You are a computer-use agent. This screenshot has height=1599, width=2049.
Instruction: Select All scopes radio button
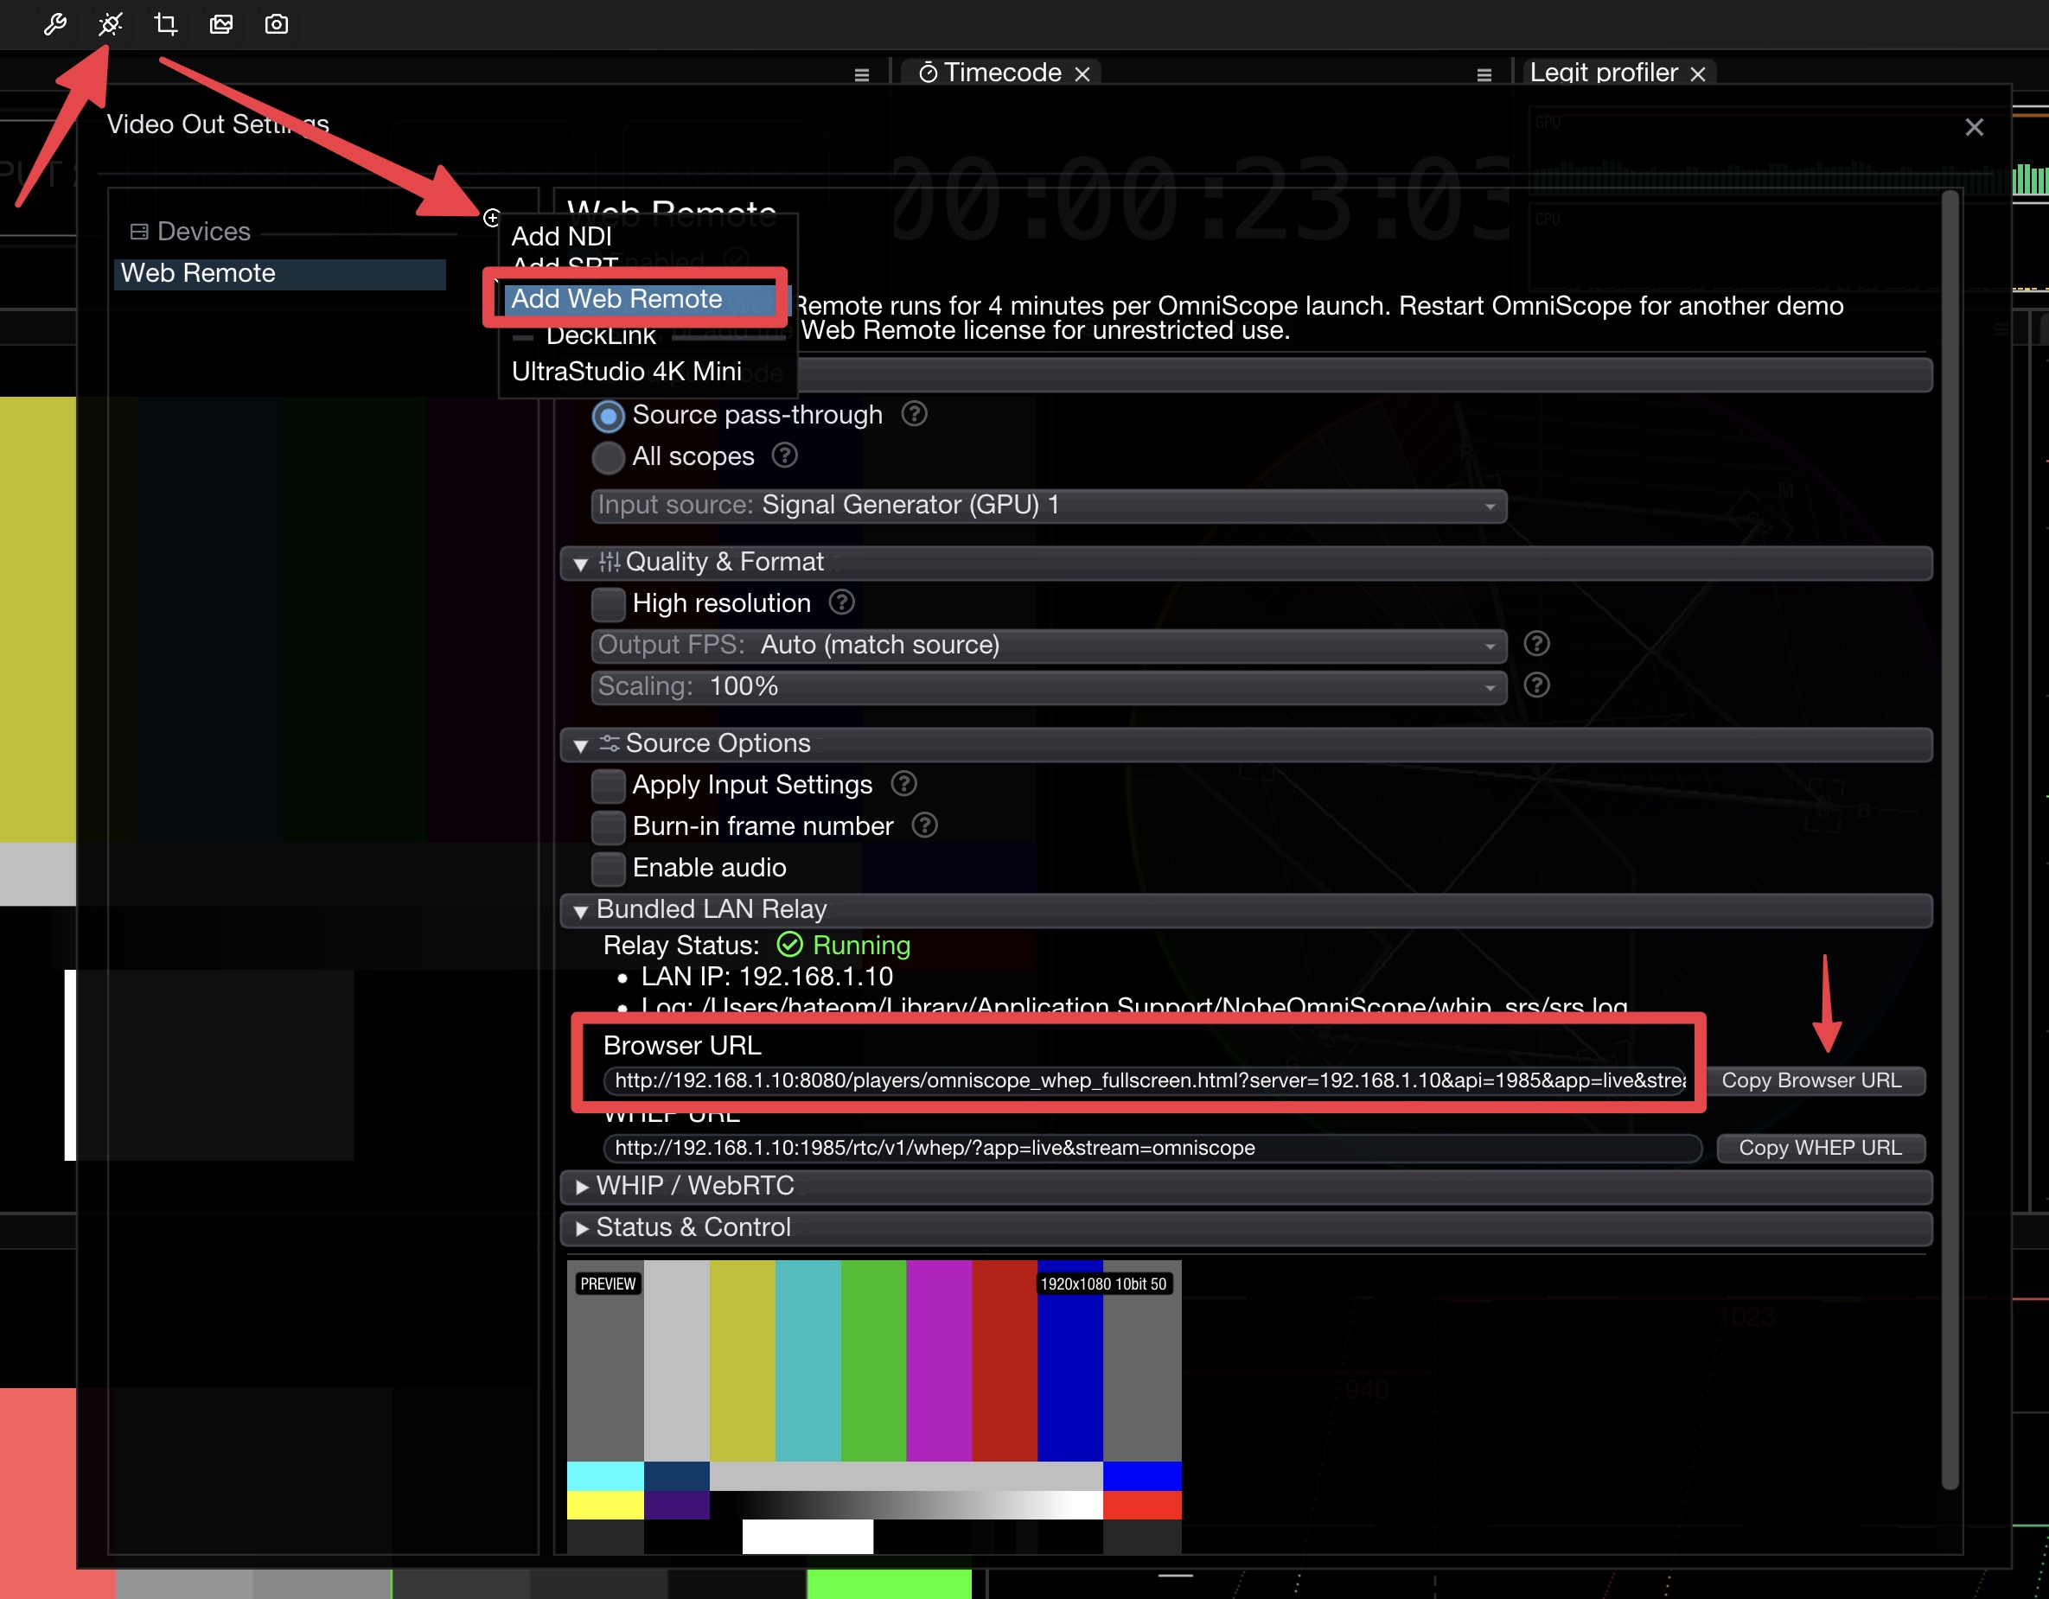tap(608, 456)
